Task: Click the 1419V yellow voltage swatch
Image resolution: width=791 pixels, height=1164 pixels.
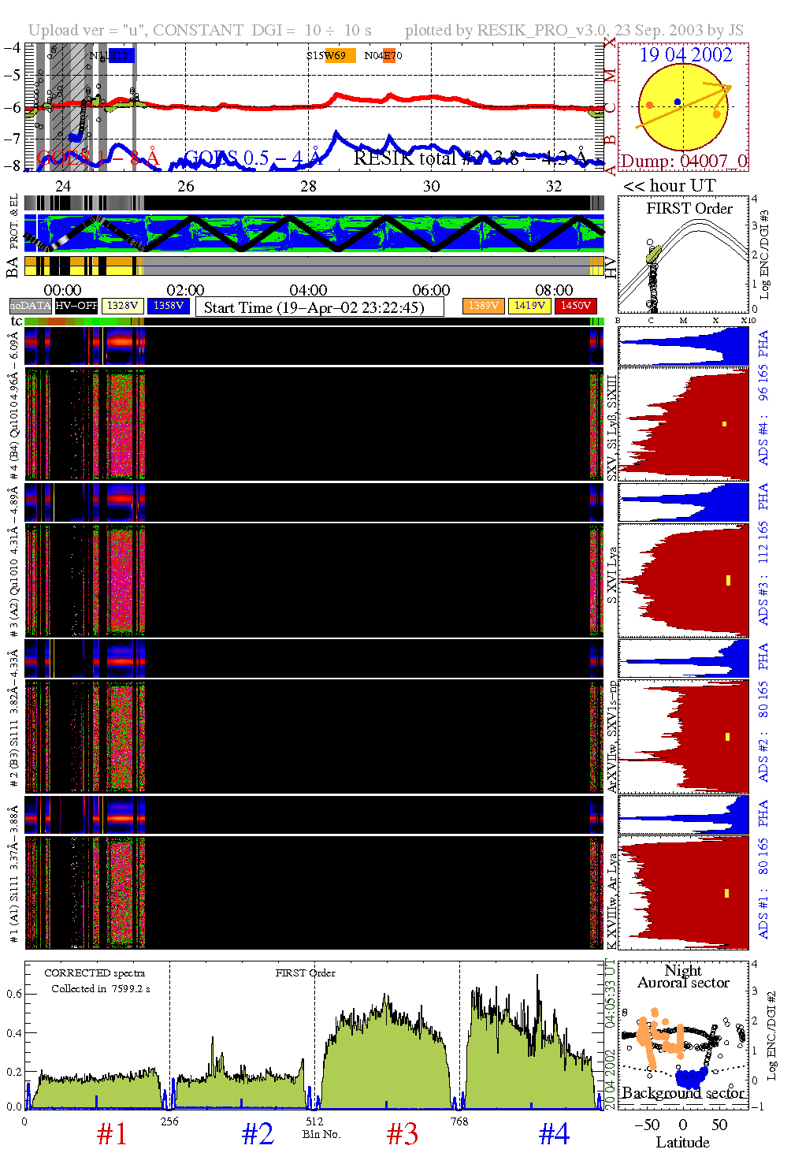Action: tap(529, 306)
